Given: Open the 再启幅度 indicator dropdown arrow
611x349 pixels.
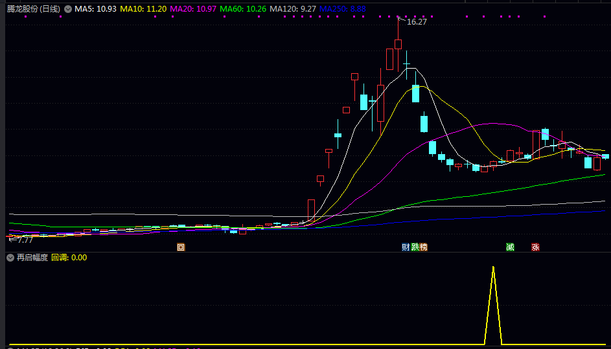Looking at the screenshot, I should [x=10, y=258].
